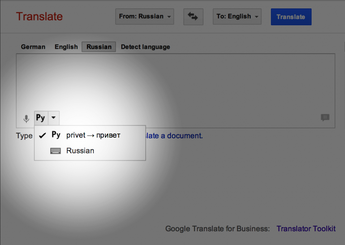The width and height of the screenshot is (345, 245).
Task: Select the German source language tab
Action: (x=33, y=47)
